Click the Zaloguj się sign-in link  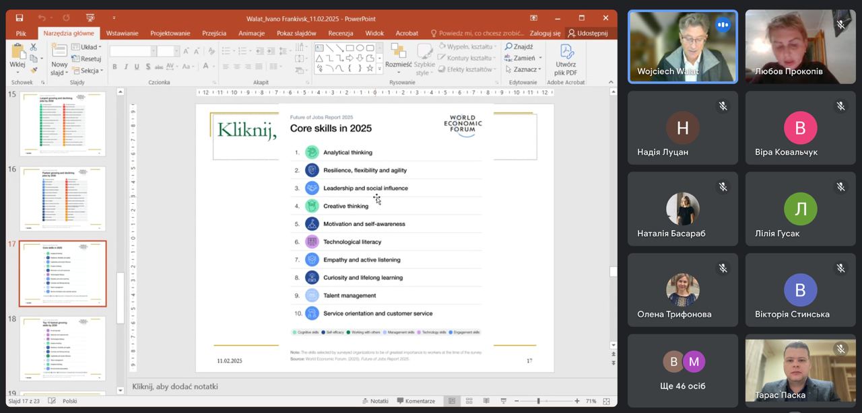coord(545,33)
